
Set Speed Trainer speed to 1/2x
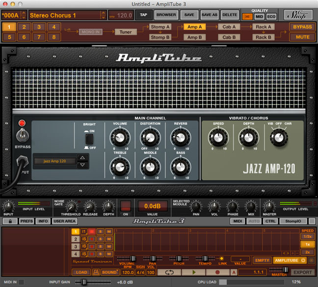tap(307, 237)
